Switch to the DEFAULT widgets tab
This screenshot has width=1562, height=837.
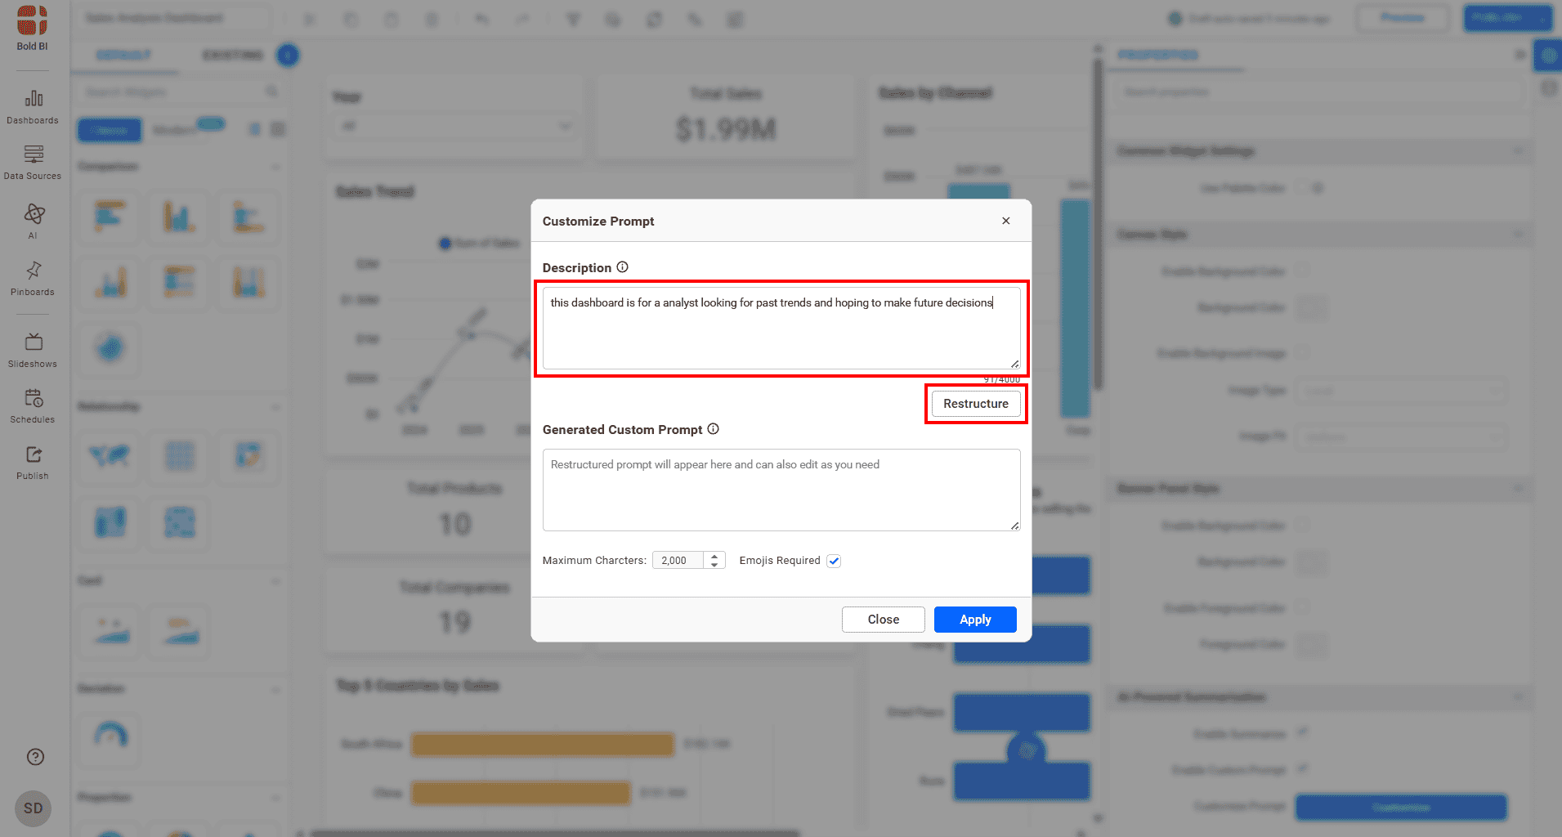[x=123, y=56]
